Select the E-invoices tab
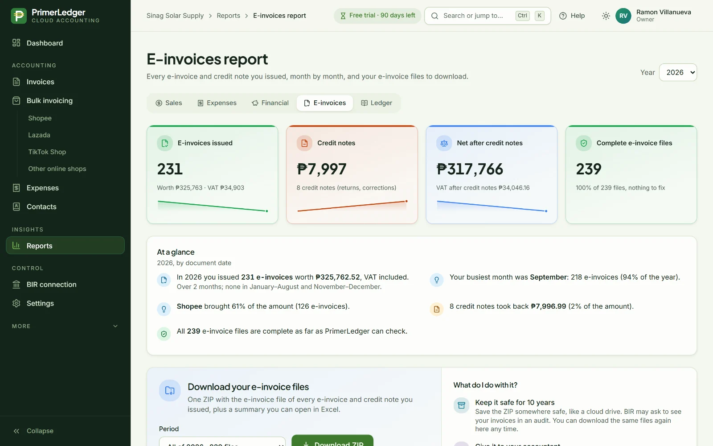Screen dimensions: 713x446 (x=325, y=103)
